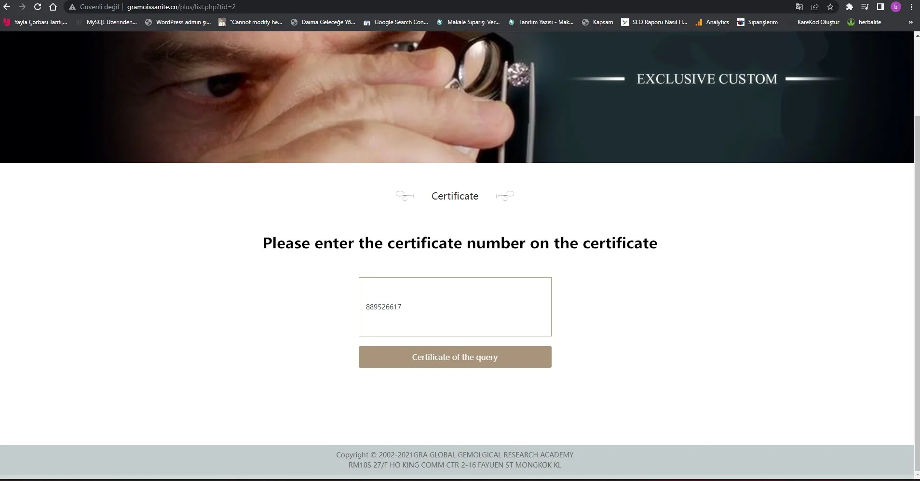The width and height of the screenshot is (920, 481).
Task: Open the herbalife bookmark
Action: [864, 22]
